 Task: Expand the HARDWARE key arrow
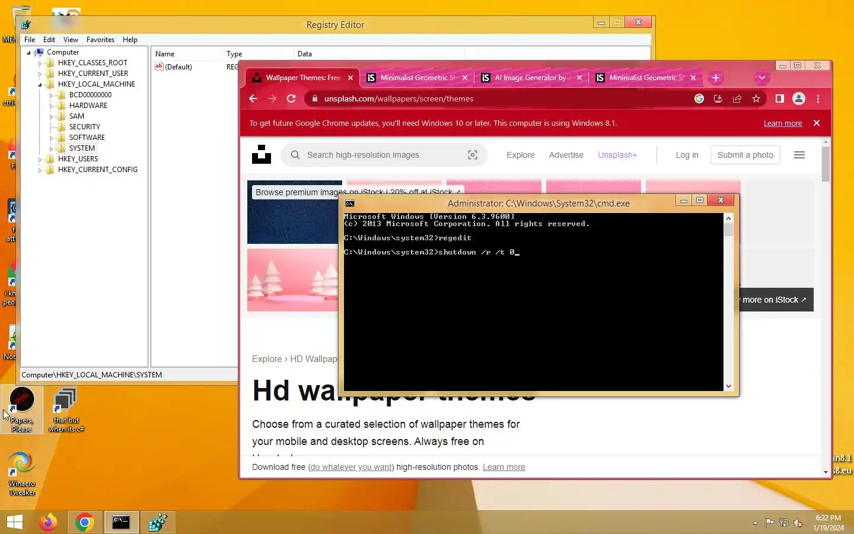point(51,106)
